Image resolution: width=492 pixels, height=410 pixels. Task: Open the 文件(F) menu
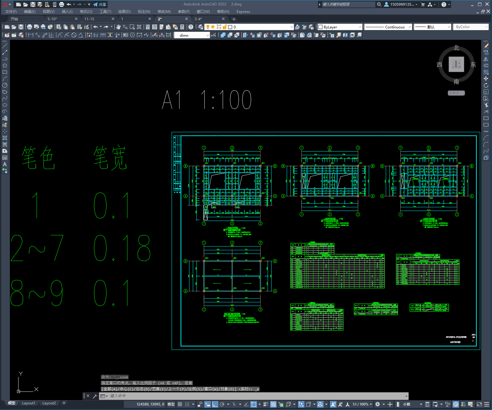point(11,12)
